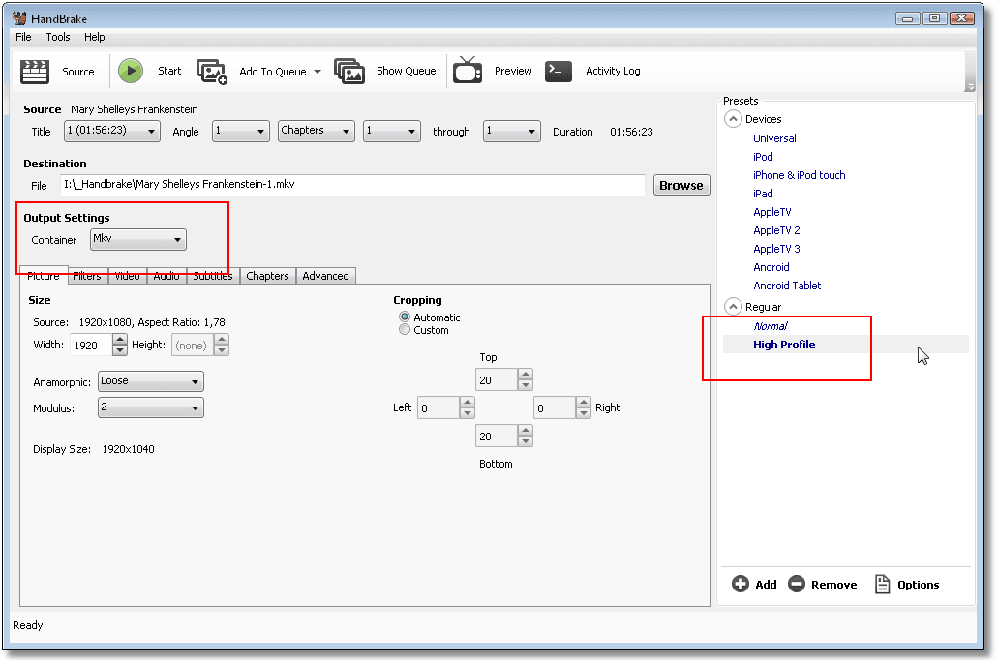Open the Container format dropdown
The height and width of the screenshot is (664, 998).
(x=138, y=239)
